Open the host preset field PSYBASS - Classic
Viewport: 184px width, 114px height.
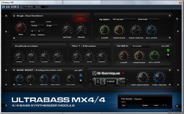(x=34, y=7)
